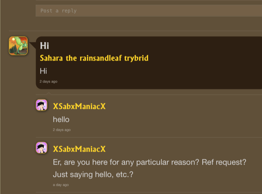Image resolution: width=262 pixels, height=194 pixels.
Task: Click the speech bubble pointer beside dragon avatar
Action: [x=33, y=46]
